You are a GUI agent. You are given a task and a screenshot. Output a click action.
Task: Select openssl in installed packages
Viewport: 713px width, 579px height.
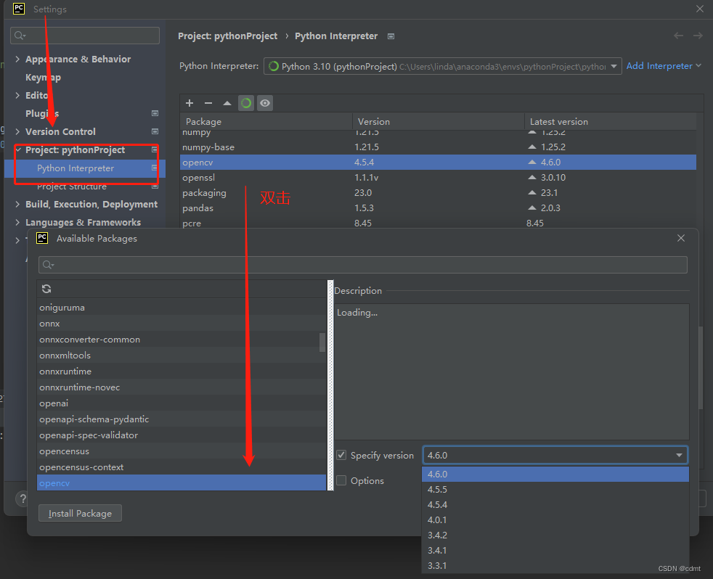(x=438, y=177)
